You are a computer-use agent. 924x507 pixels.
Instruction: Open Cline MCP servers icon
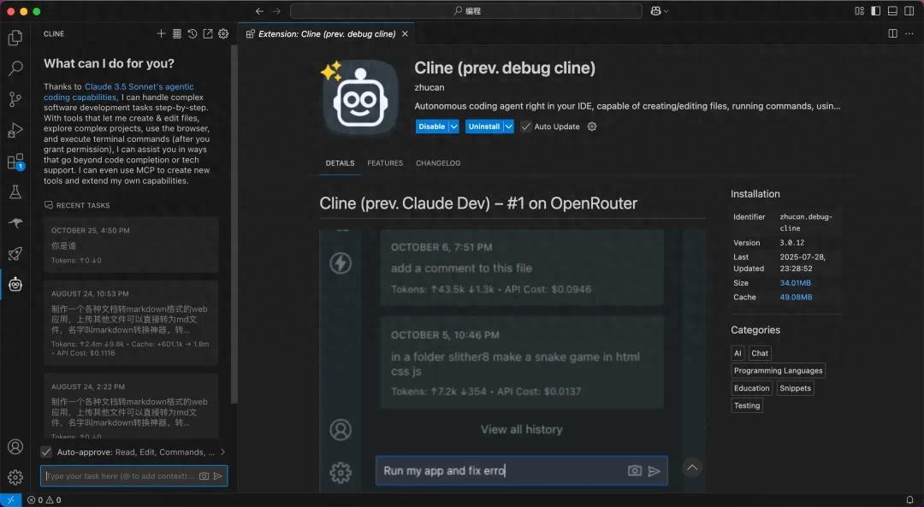[x=177, y=33]
